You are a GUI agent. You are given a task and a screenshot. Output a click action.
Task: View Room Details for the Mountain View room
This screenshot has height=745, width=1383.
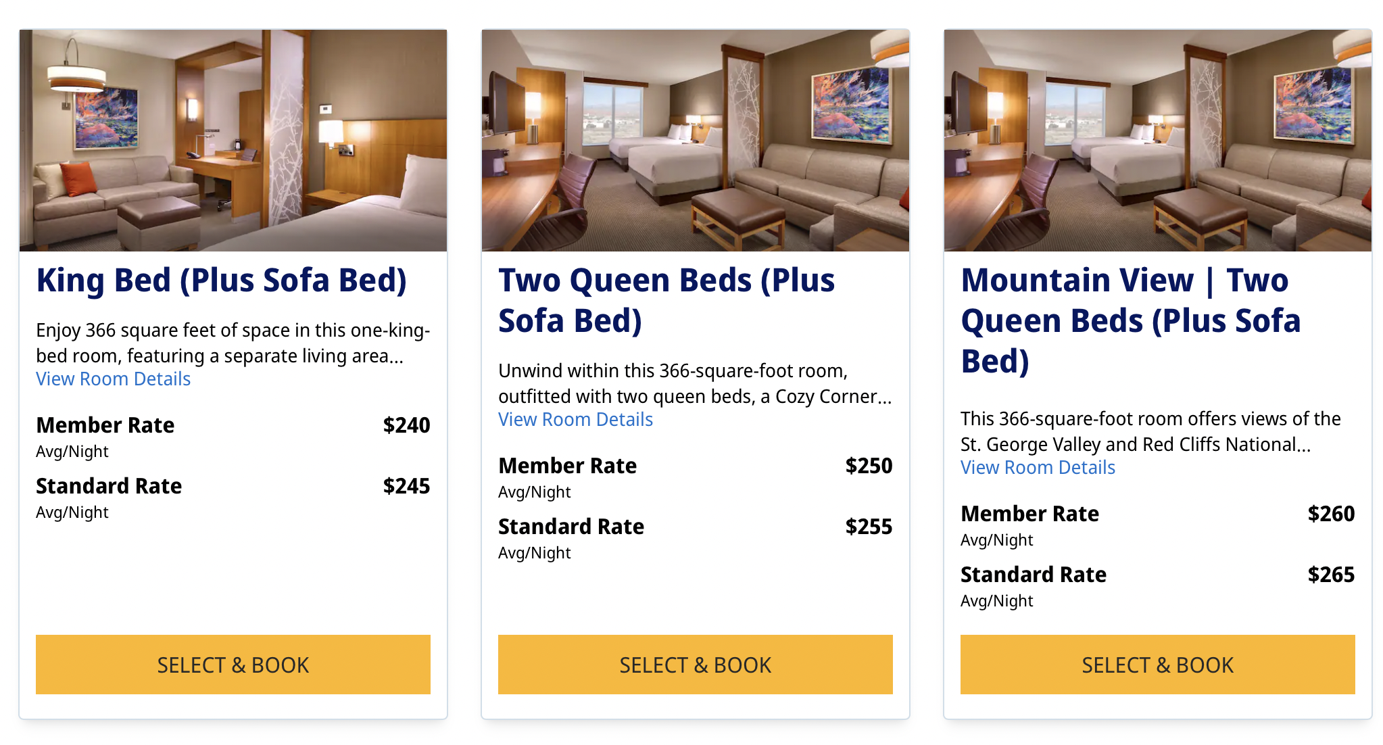pyautogui.click(x=1038, y=468)
